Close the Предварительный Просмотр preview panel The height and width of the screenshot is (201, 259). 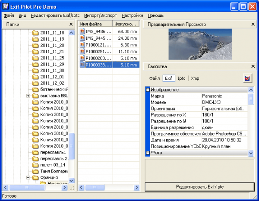click(x=253, y=25)
